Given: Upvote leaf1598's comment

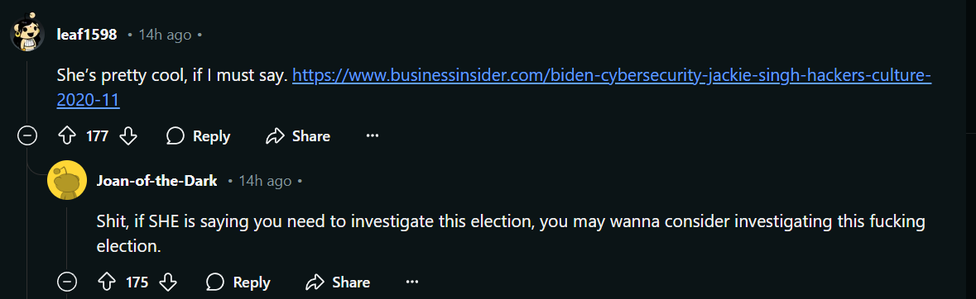Looking at the screenshot, I should (66, 136).
